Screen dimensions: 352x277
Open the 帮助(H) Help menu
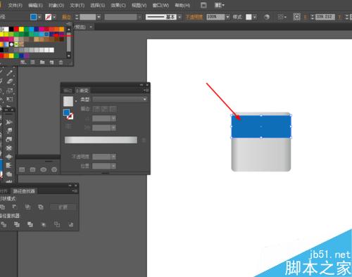[x=182, y=5]
